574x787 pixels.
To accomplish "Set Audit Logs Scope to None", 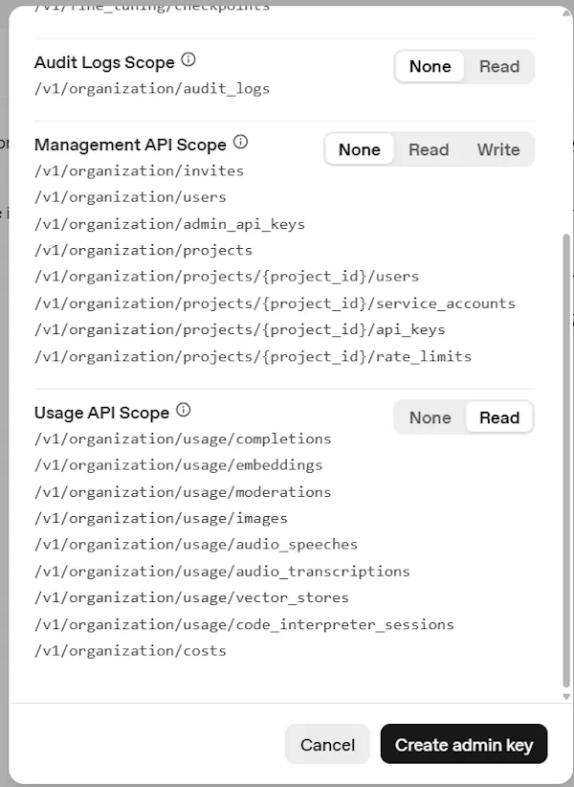I will point(430,66).
